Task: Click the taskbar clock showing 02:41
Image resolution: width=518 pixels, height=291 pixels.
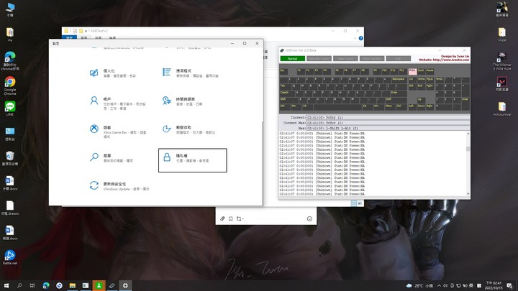Action: pos(494,285)
